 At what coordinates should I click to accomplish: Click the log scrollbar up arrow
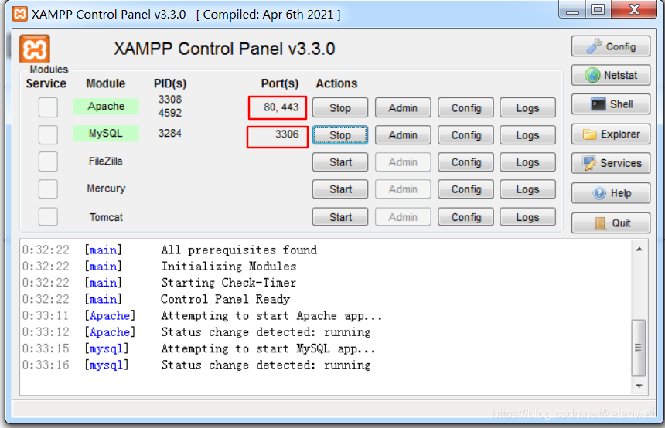coord(639,250)
